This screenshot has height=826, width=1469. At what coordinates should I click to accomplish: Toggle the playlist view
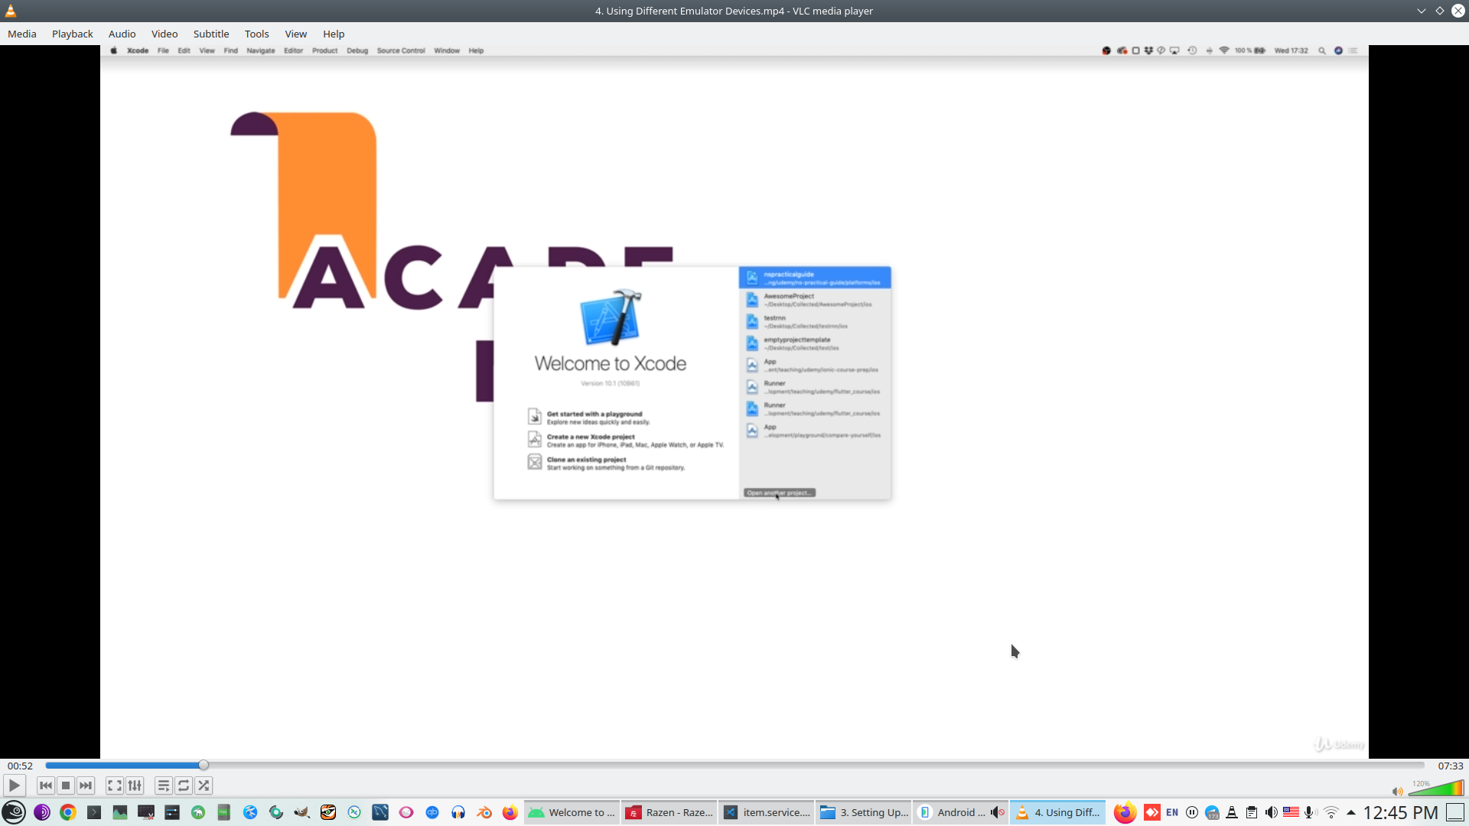(x=163, y=785)
